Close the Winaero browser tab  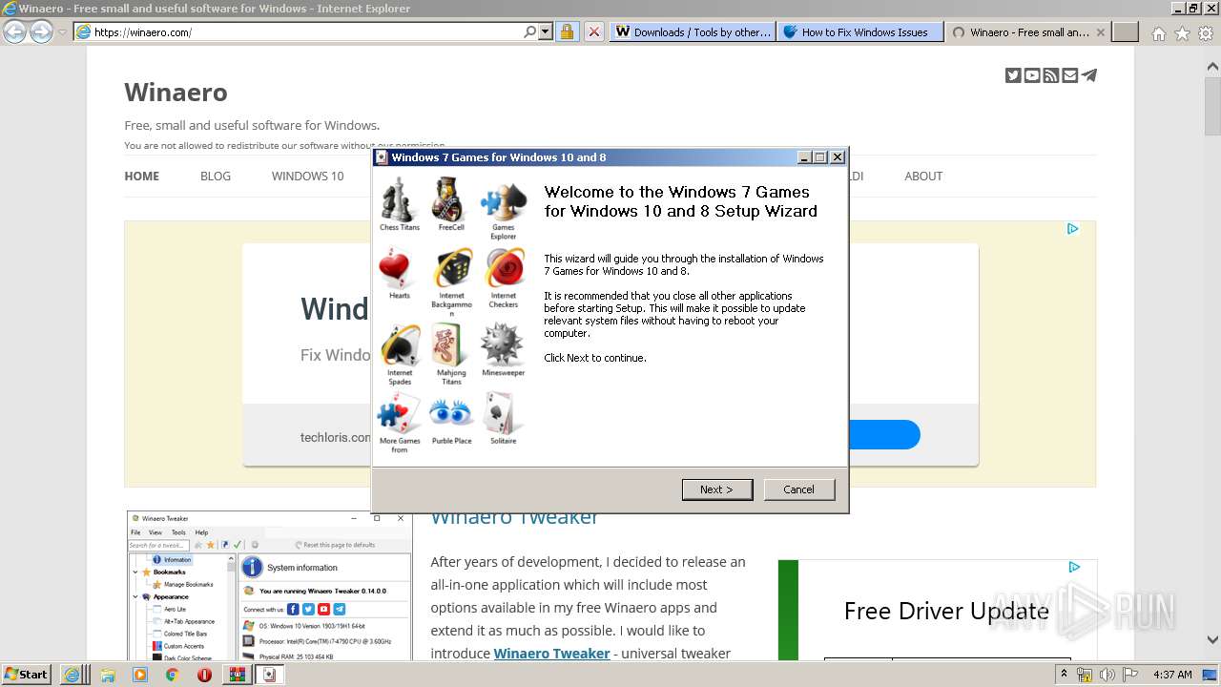pos(1101,31)
